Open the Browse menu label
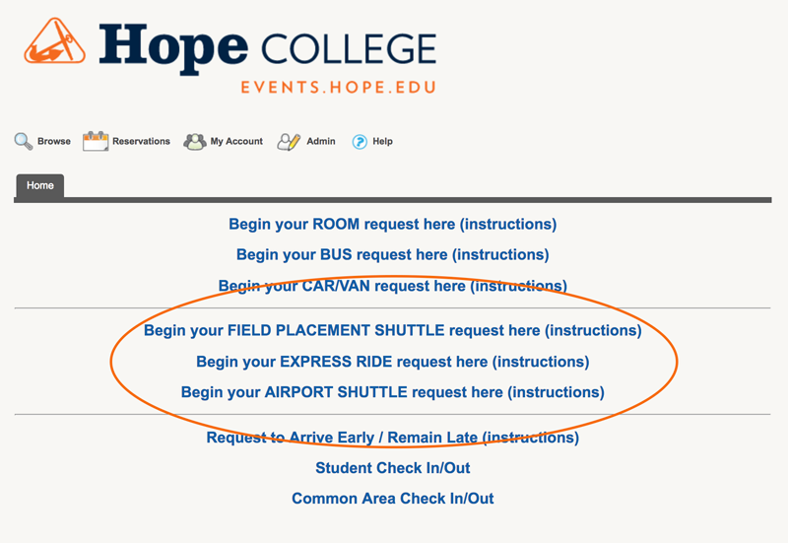 pos(54,141)
